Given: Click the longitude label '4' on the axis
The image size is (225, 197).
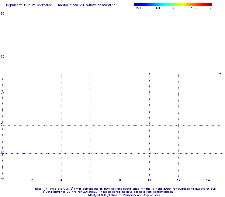Looking at the screenshot, I should [61, 180].
